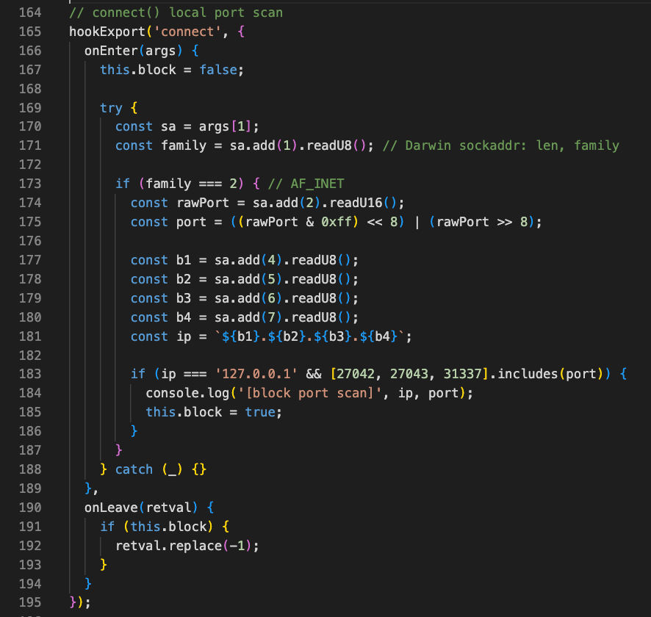Click 'true' on the this.block line 185
651x617 pixels.
260,411
